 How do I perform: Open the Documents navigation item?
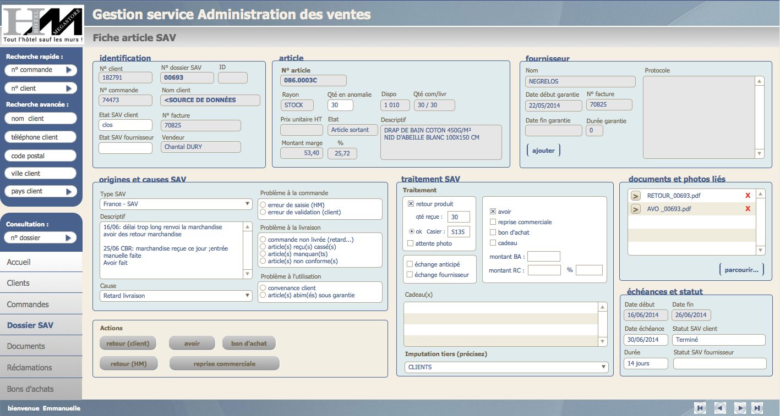pos(41,346)
